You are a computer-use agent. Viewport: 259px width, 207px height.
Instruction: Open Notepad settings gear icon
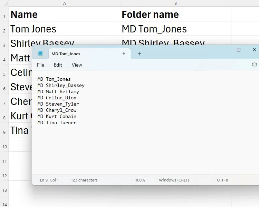click(x=255, y=65)
